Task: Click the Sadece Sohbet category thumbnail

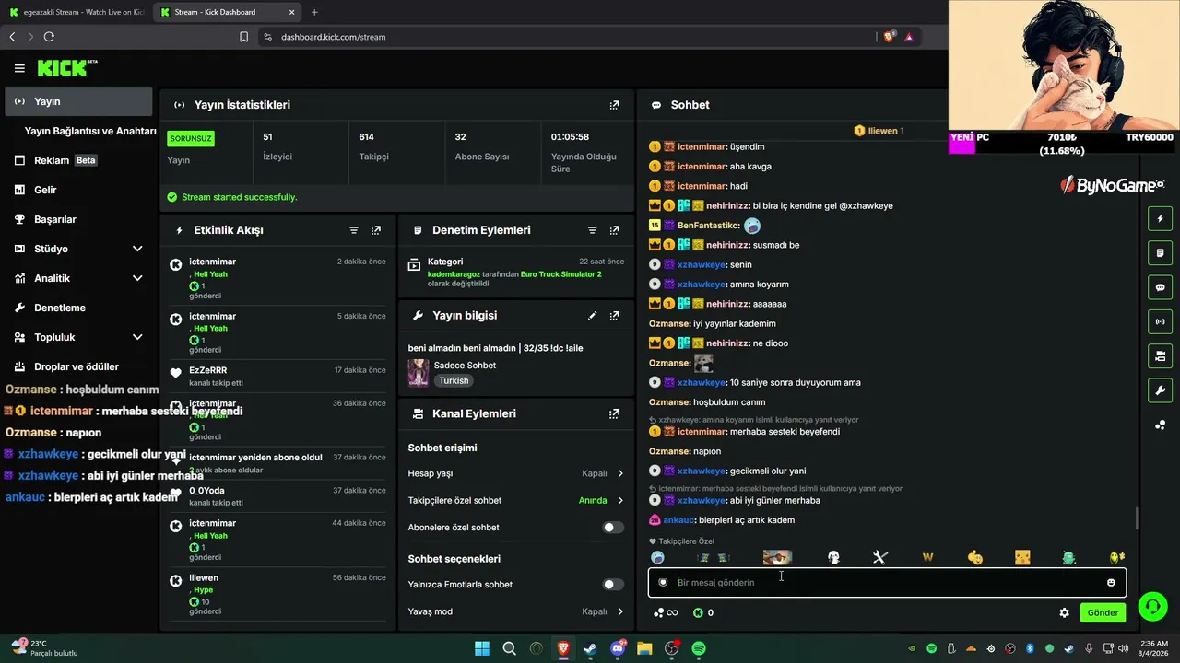Action: click(x=419, y=372)
